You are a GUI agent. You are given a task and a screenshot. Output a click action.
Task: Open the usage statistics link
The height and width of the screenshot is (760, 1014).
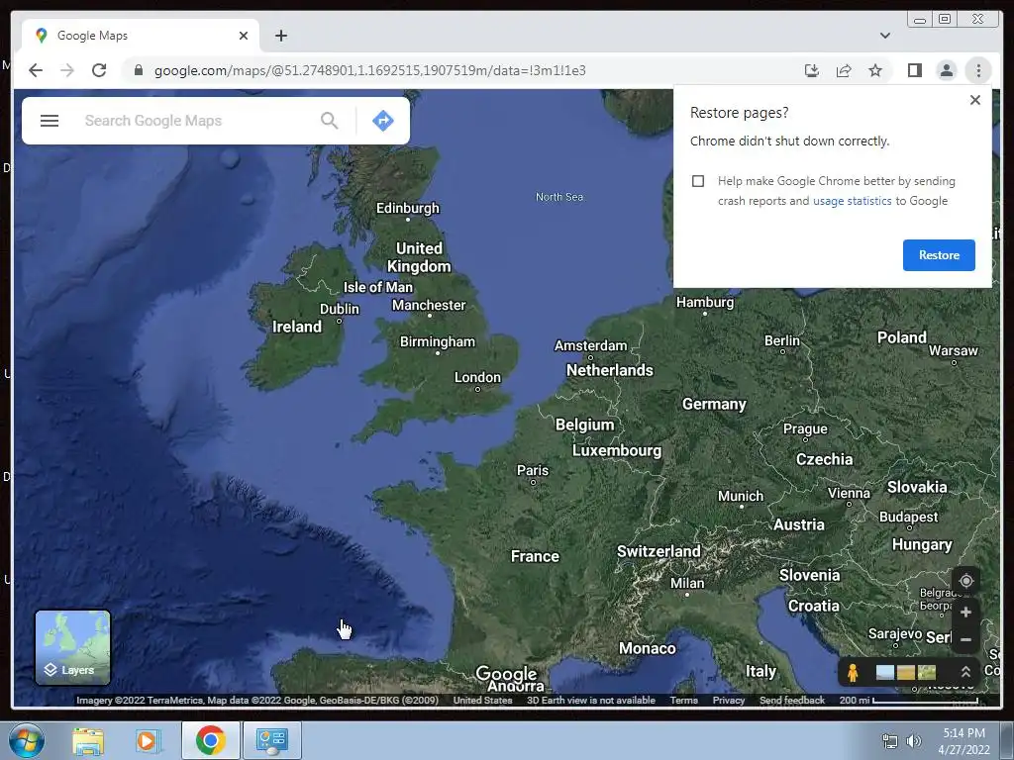[x=852, y=201]
